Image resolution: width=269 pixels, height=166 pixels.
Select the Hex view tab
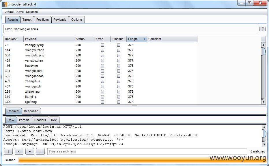click(x=54, y=120)
